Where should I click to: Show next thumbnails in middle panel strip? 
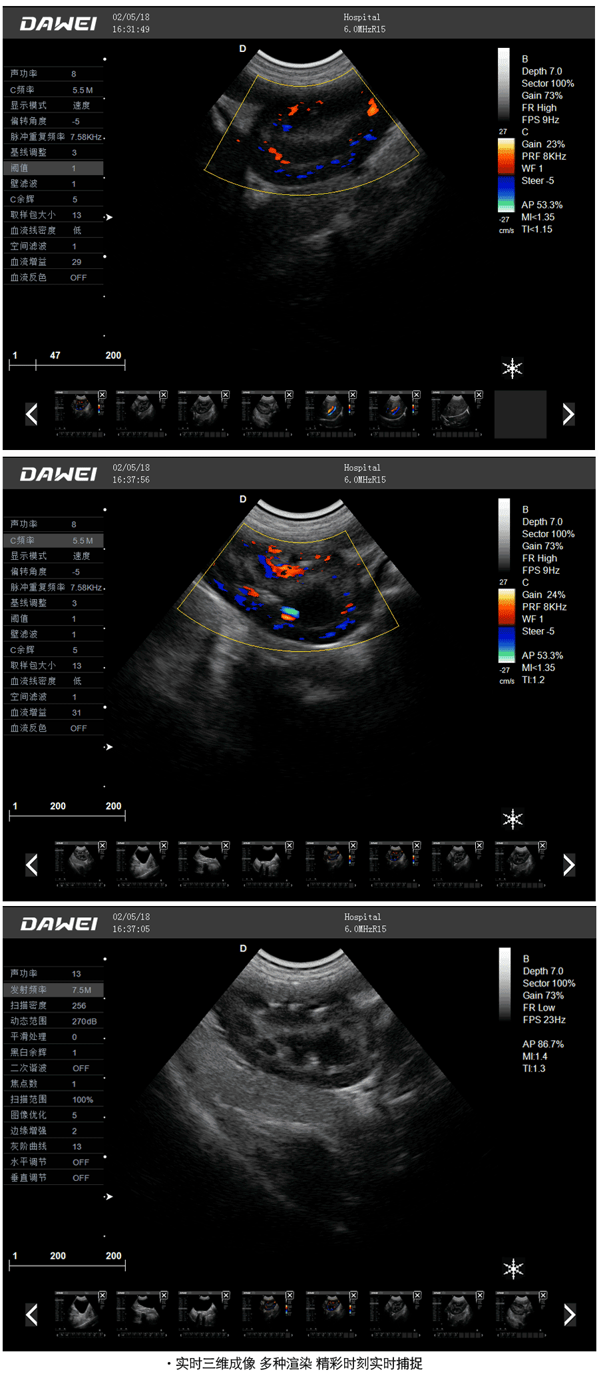point(568,865)
